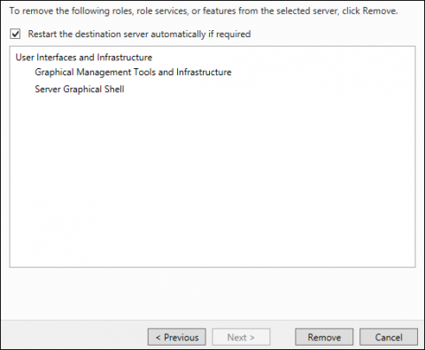Click the checkmark beside the restart option

click(x=15, y=34)
